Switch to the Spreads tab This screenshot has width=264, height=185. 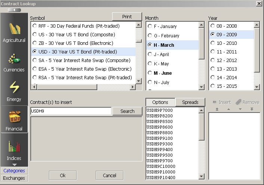(x=190, y=102)
